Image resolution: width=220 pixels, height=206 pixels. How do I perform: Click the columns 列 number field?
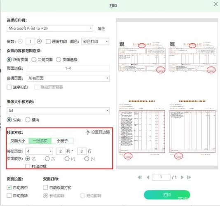point(61,151)
